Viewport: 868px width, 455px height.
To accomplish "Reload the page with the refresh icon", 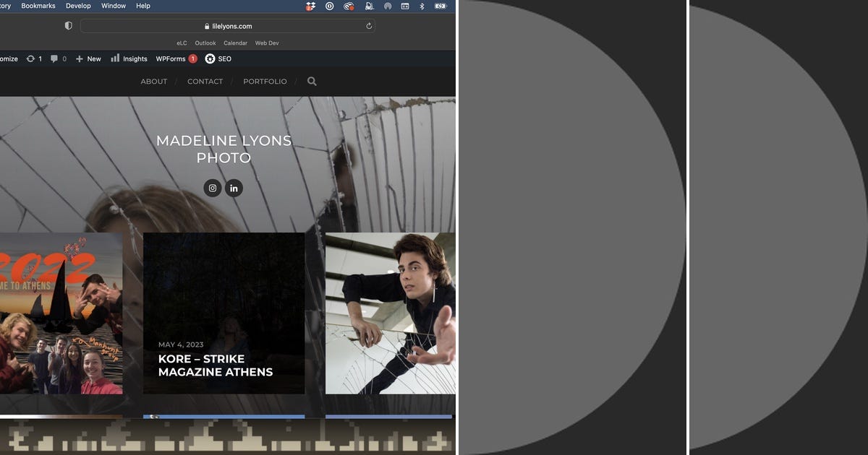I will pyautogui.click(x=369, y=25).
